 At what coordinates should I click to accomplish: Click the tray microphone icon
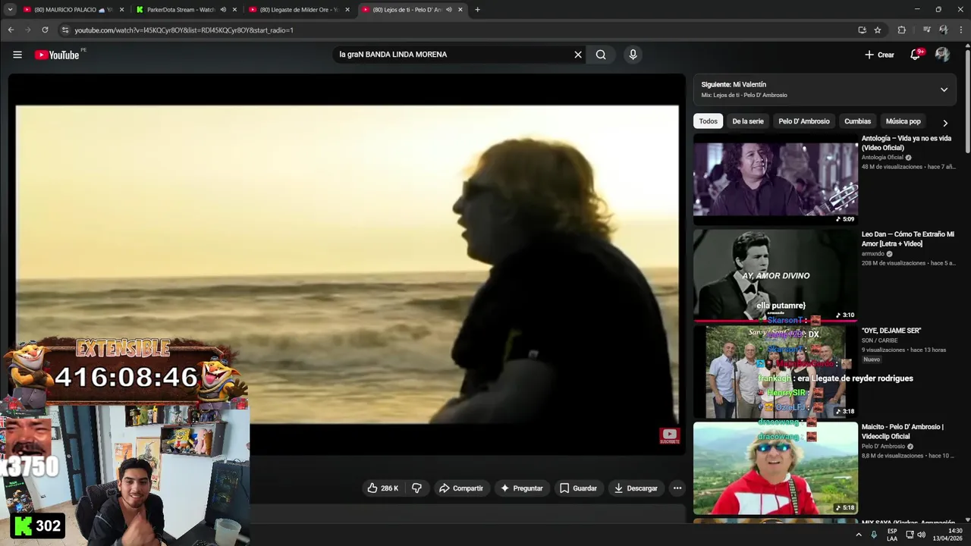coord(874,535)
